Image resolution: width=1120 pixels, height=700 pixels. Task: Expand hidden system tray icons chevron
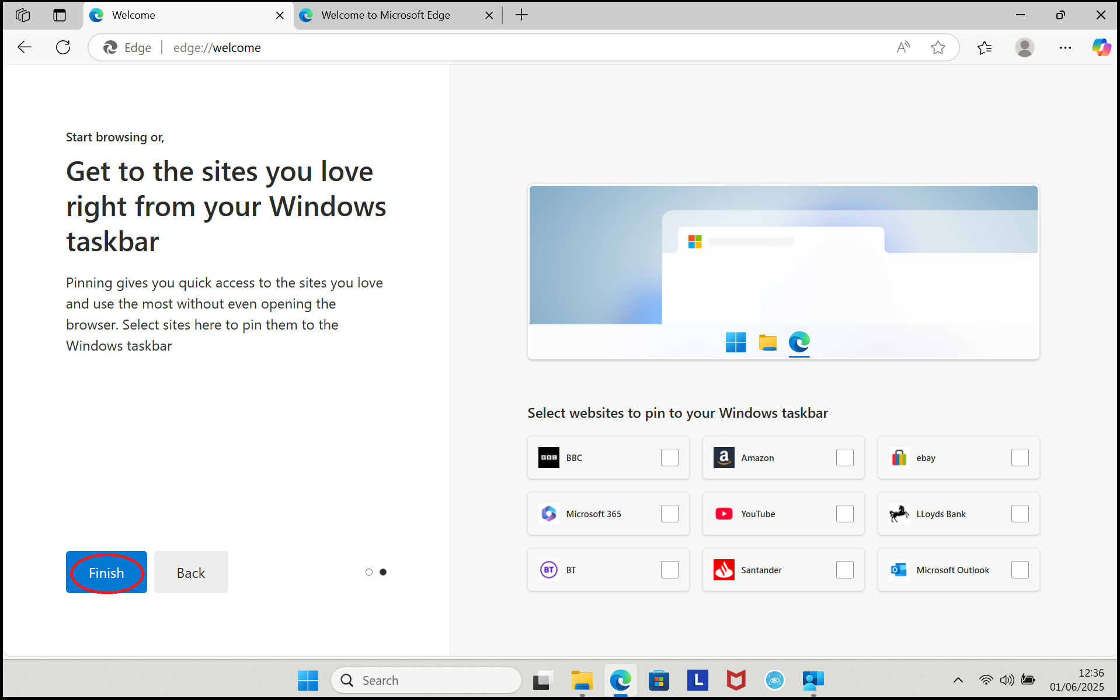[958, 680]
